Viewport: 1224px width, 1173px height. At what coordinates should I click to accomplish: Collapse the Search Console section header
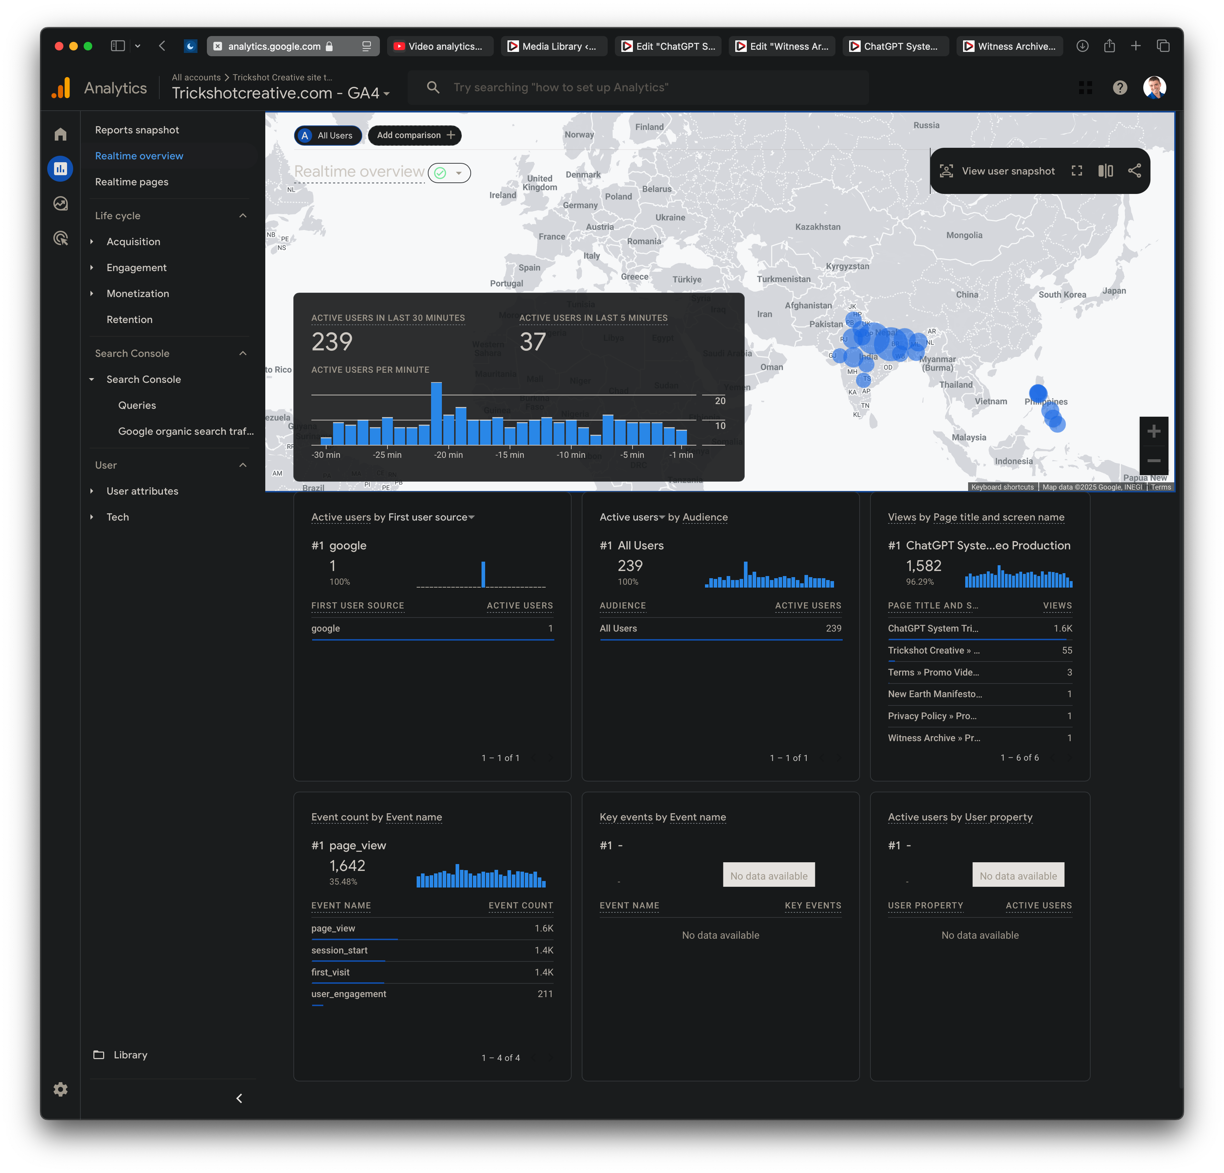pos(243,354)
